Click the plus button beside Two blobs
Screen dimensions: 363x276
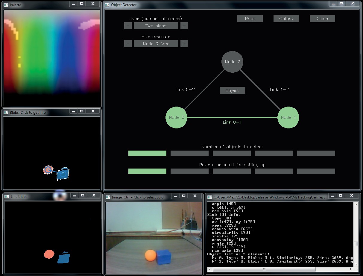[184, 26]
